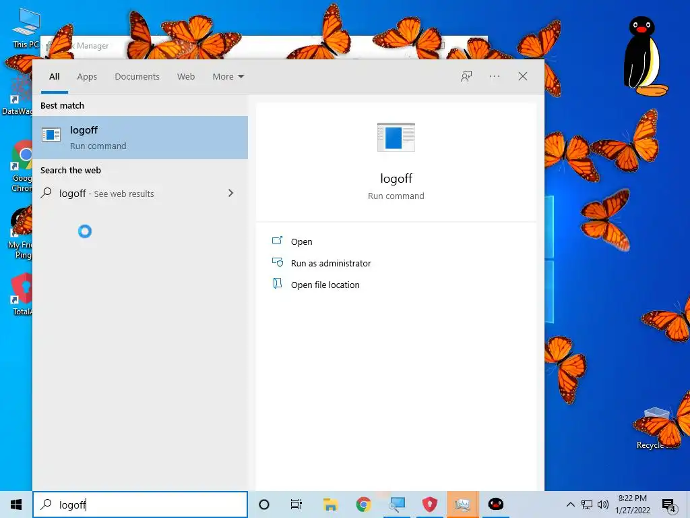The width and height of the screenshot is (690, 518).
Task: Choose Open file location
Action: (x=325, y=285)
